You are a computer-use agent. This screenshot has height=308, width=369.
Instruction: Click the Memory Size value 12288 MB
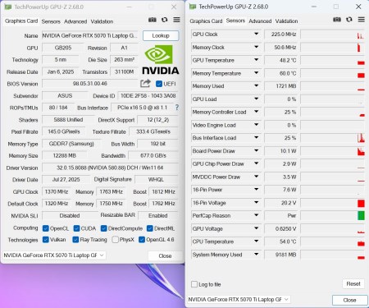click(65, 155)
